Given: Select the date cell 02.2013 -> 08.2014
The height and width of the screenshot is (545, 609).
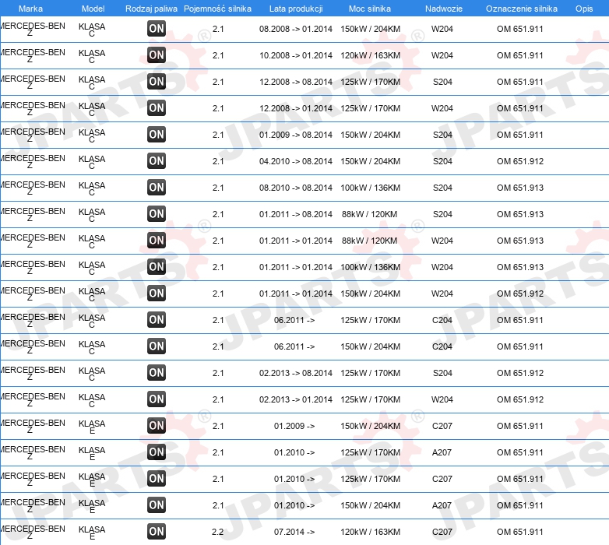Looking at the screenshot, I should click(296, 373).
